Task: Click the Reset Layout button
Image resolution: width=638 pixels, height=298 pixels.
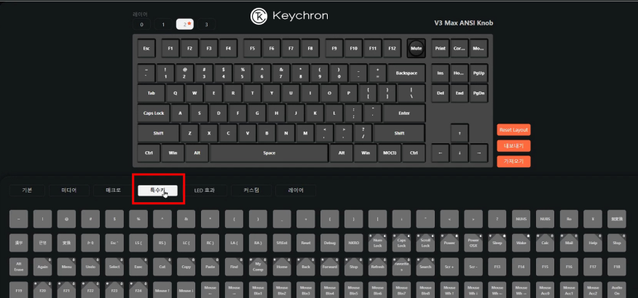Action: (513, 130)
